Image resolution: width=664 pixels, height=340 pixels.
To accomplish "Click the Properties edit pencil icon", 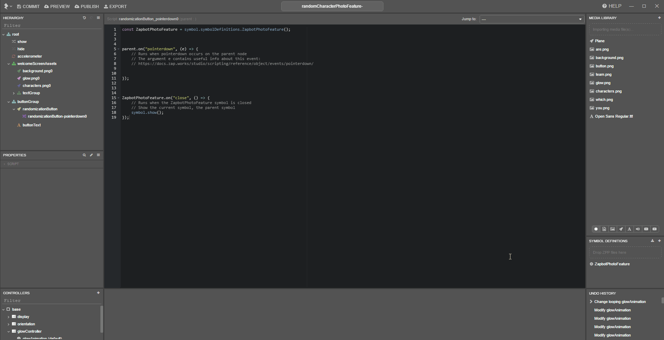I will (x=91, y=155).
